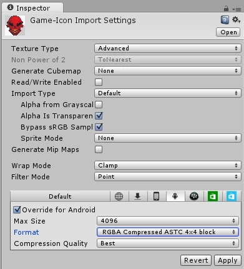Open the help reference book icon

tap(225, 20)
